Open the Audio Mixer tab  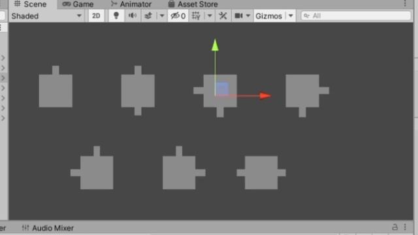point(48,228)
